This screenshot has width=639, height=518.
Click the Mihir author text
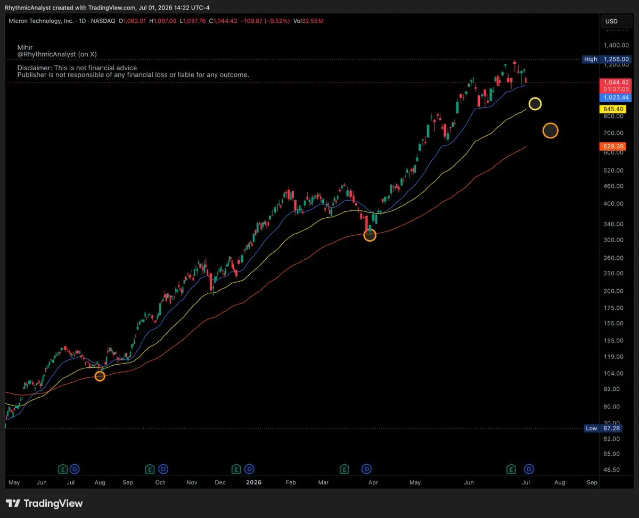[24, 47]
